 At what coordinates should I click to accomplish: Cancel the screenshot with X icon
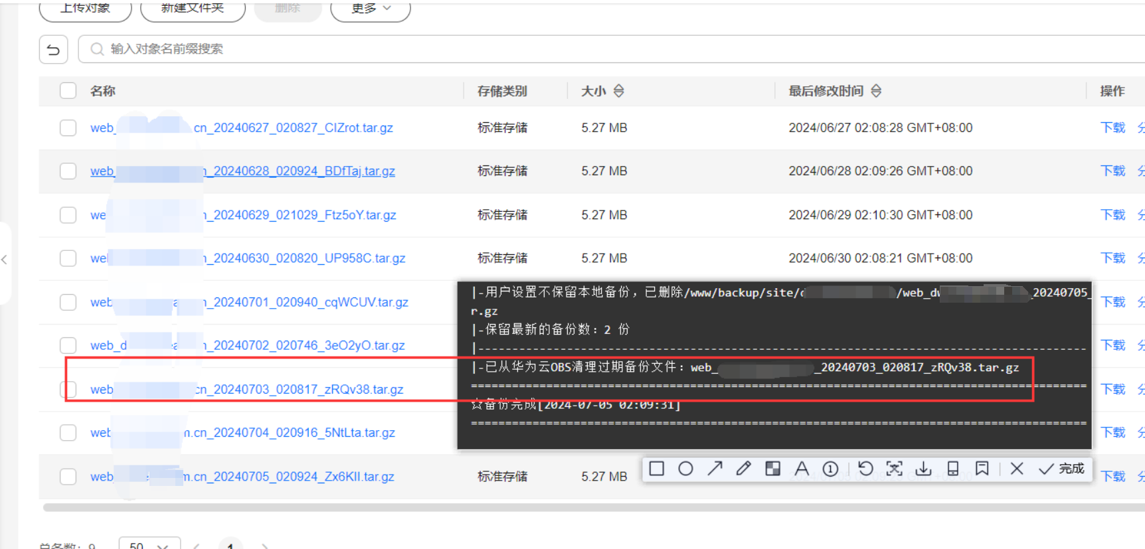1016,469
